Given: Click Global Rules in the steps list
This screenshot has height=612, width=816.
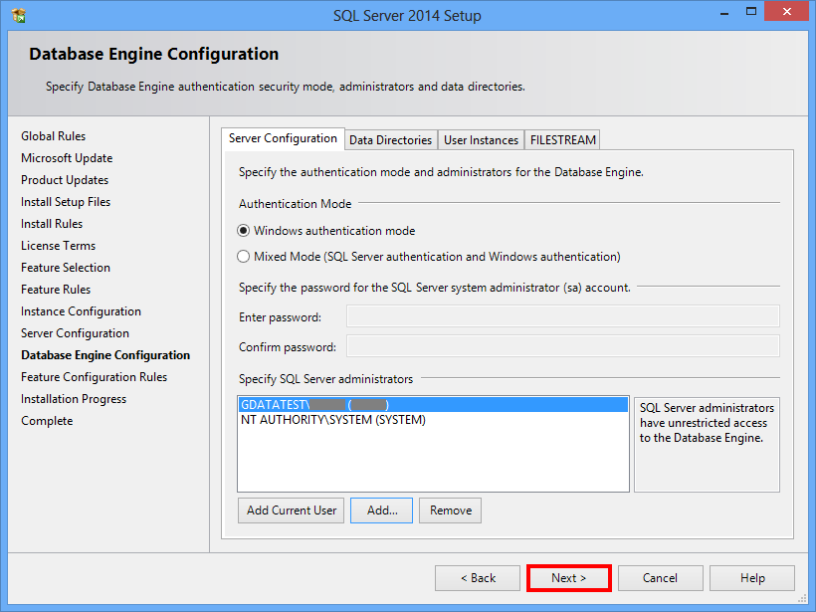Looking at the screenshot, I should coord(53,136).
